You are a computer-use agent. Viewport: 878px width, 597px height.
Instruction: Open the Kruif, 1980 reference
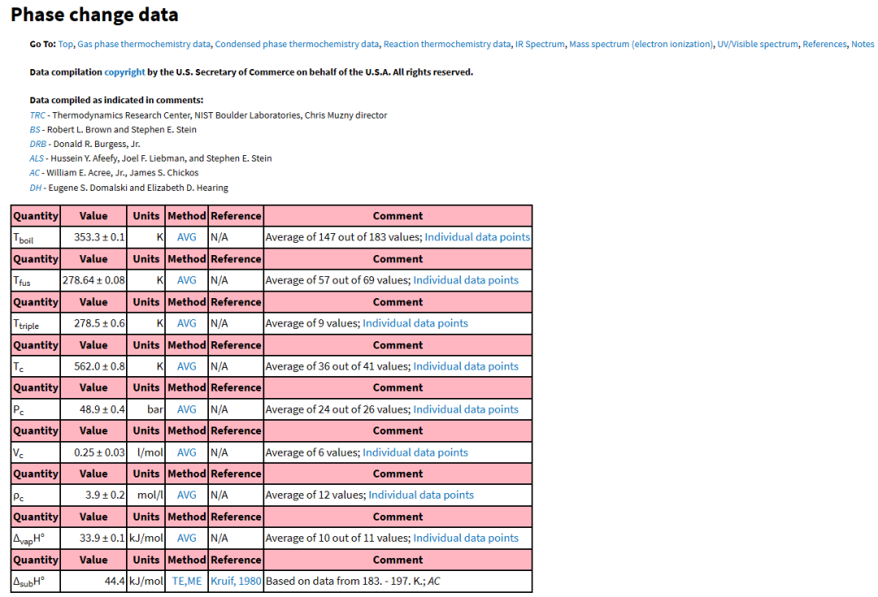tap(235, 581)
